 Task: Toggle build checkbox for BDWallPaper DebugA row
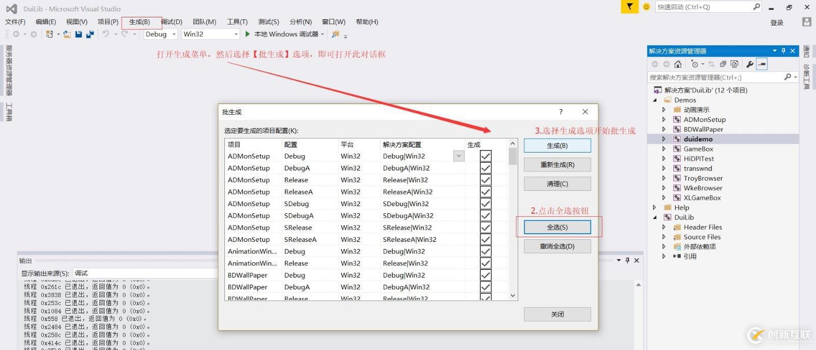486,287
